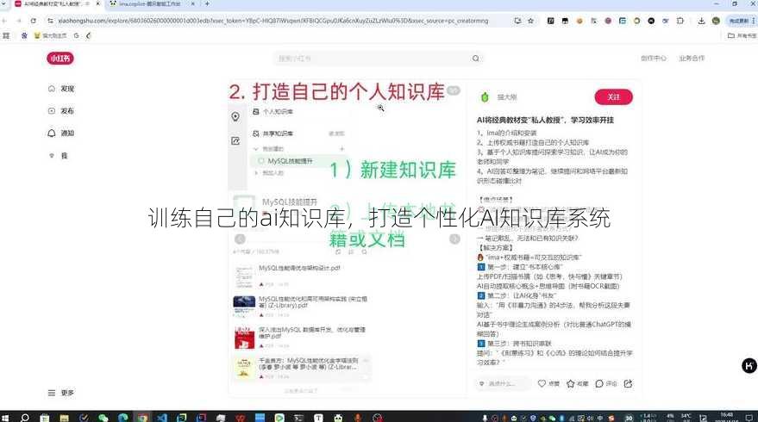Viewport: 758px width, 422px height.
Task: Click the share icon in the post footer
Action: pos(628,383)
